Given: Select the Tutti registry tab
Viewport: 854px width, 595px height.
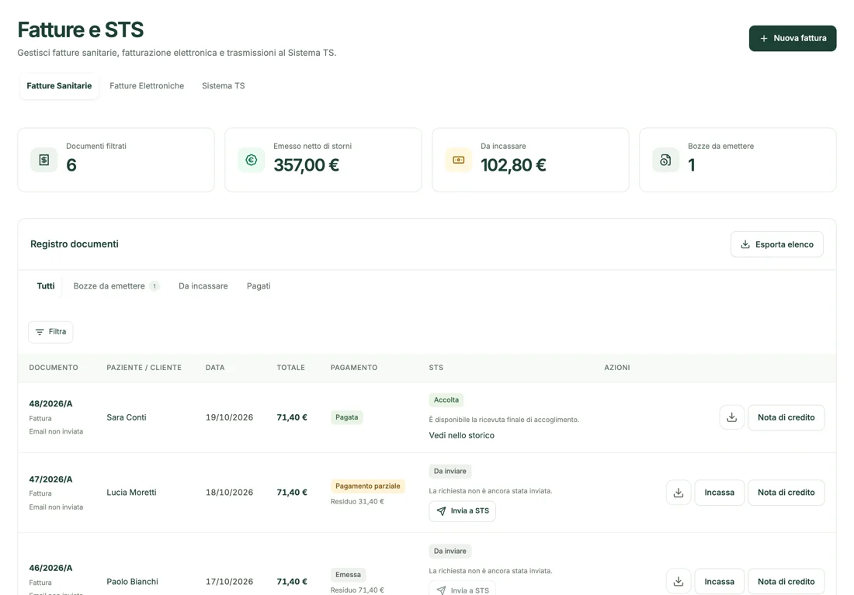Looking at the screenshot, I should coord(46,285).
